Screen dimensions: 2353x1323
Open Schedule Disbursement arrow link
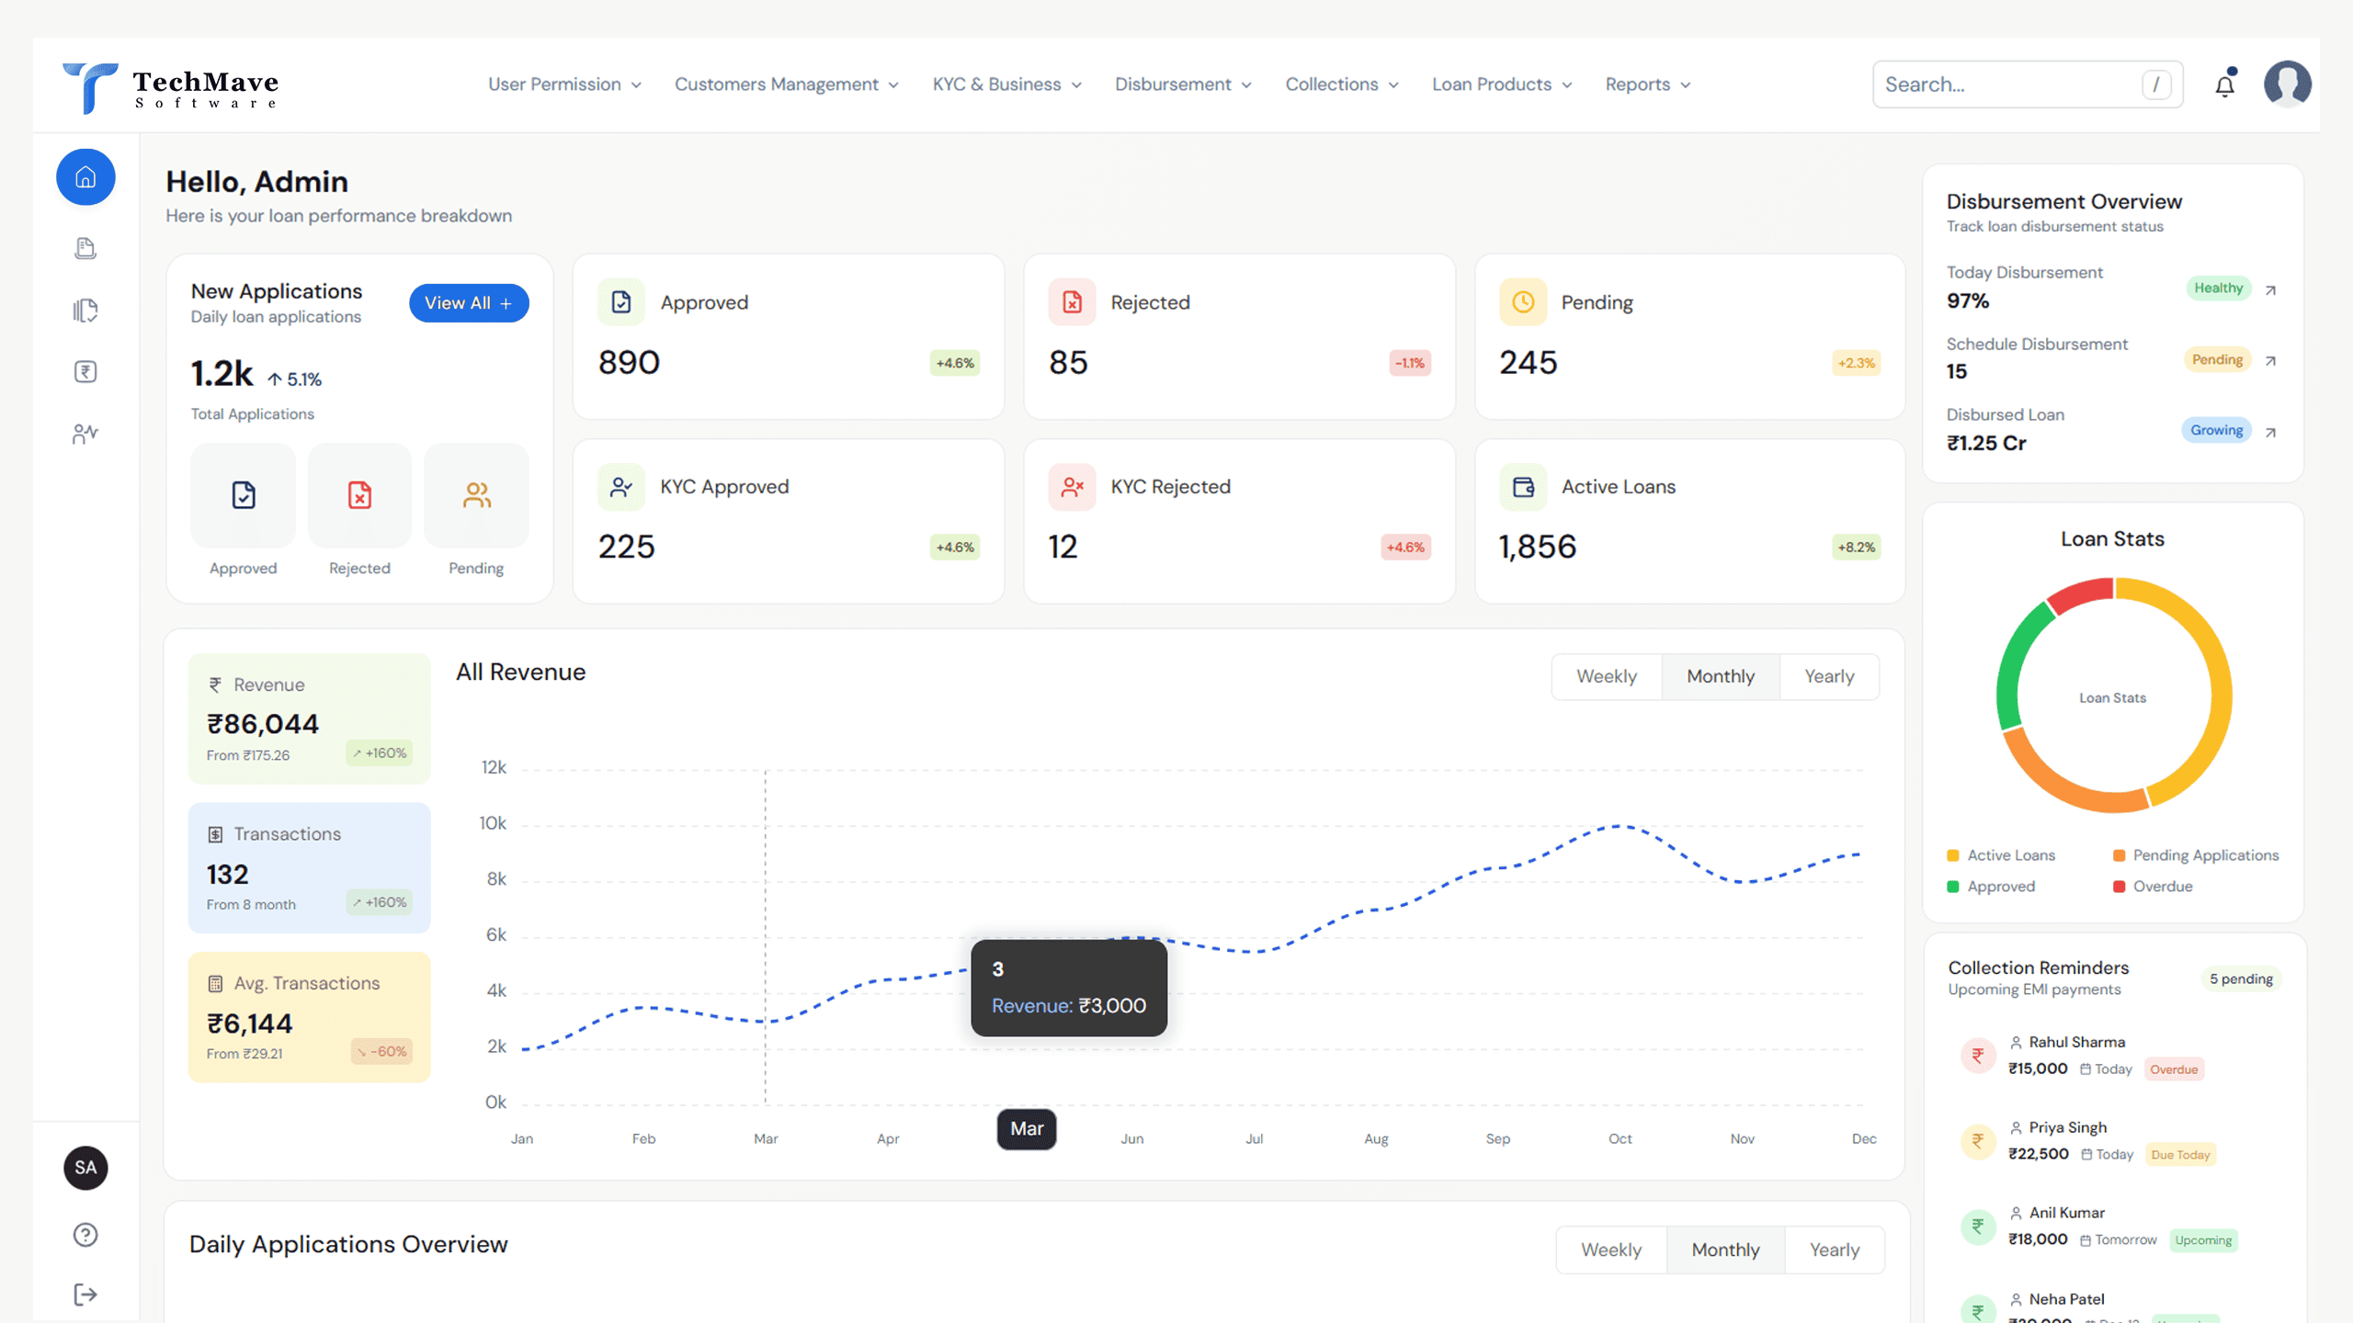(2270, 361)
